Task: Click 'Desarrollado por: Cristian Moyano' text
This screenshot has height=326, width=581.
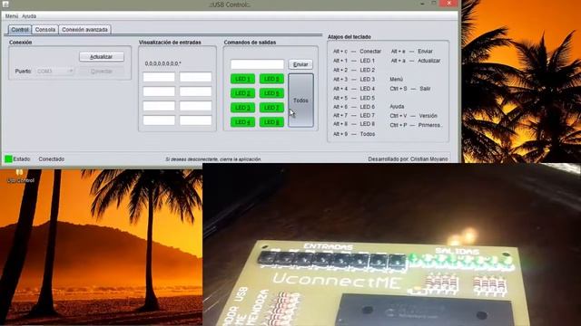Action: [x=408, y=159]
